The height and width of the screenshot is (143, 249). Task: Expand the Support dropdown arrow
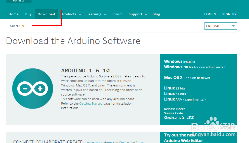click(146, 15)
